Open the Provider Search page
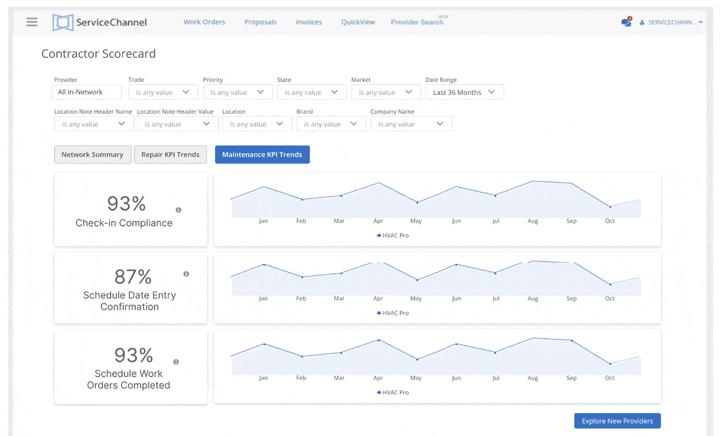721x436 pixels. (x=417, y=22)
